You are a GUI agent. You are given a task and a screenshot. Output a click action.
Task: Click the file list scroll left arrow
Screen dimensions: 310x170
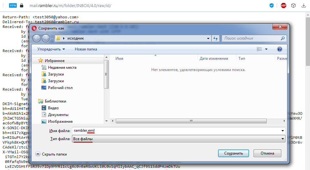coord(113,121)
